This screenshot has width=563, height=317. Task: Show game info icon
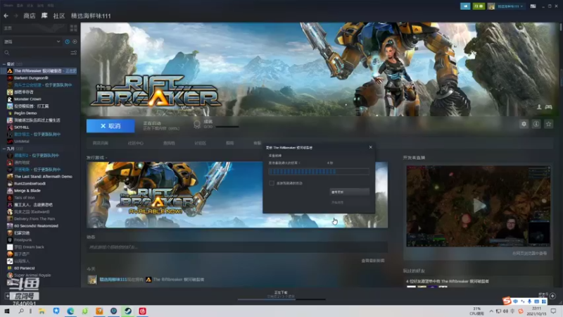click(x=536, y=124)
